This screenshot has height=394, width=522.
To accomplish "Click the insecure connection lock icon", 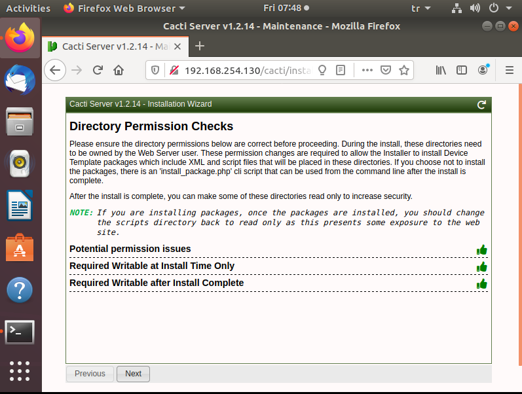I will [174, 70].
